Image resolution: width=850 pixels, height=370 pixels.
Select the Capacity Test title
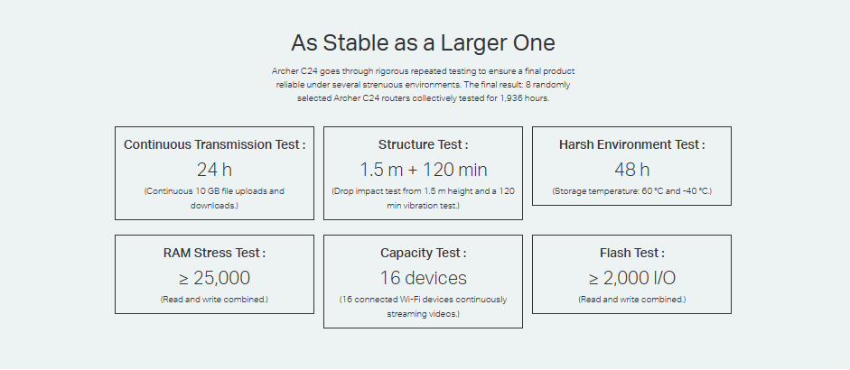point(423,253)
